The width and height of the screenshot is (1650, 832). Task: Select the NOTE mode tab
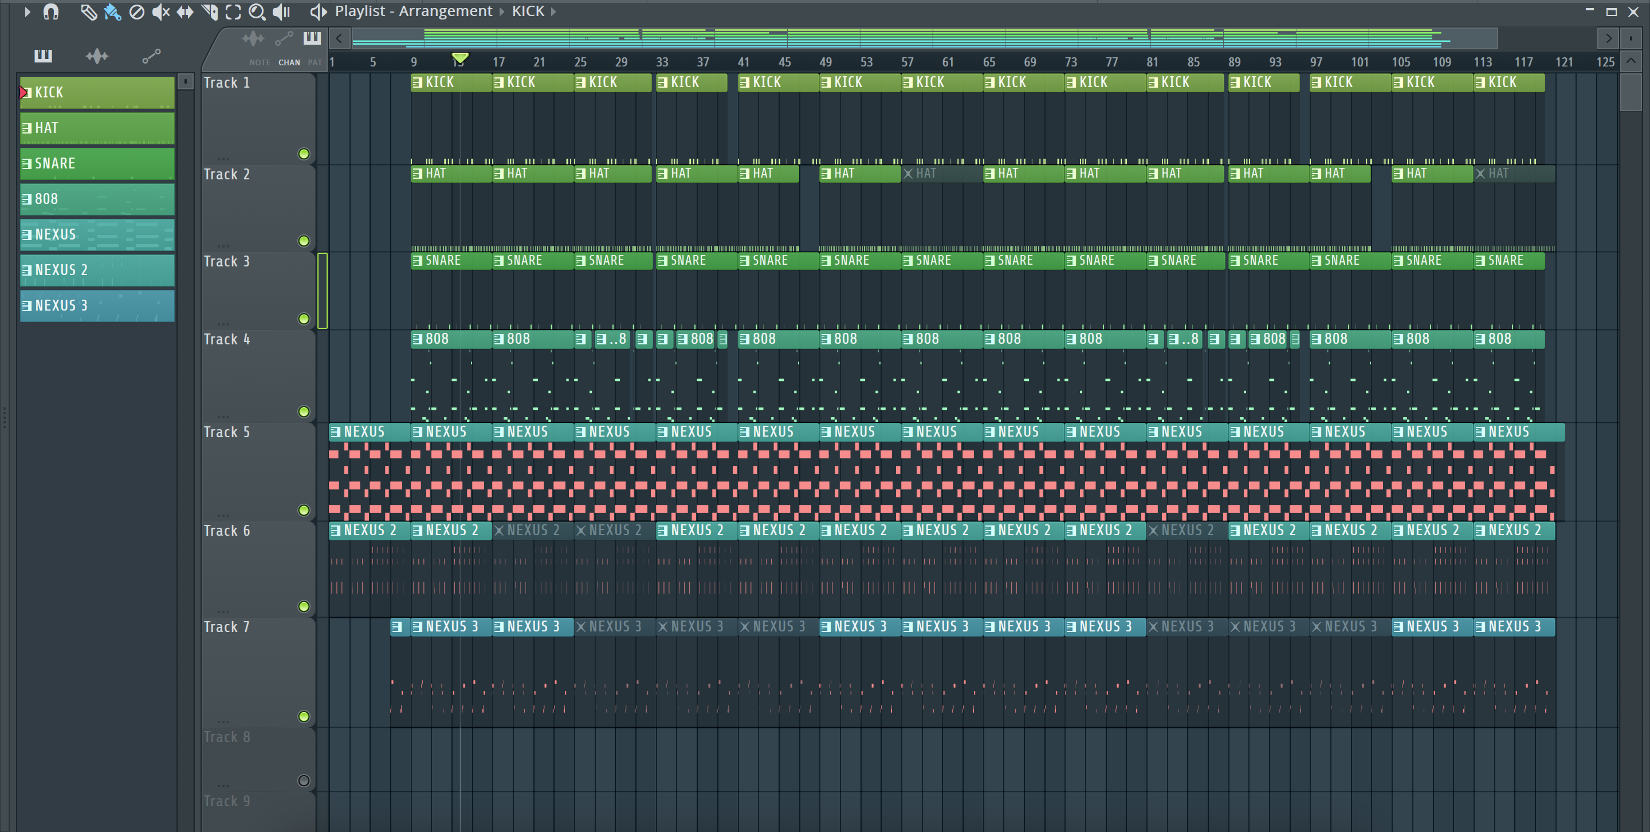coord(260,63)
